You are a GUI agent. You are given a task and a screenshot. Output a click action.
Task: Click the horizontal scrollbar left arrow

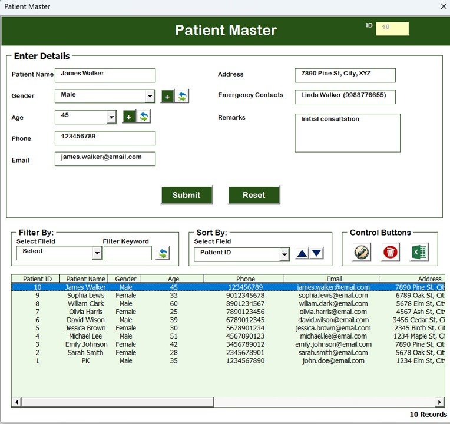point(16,402)
